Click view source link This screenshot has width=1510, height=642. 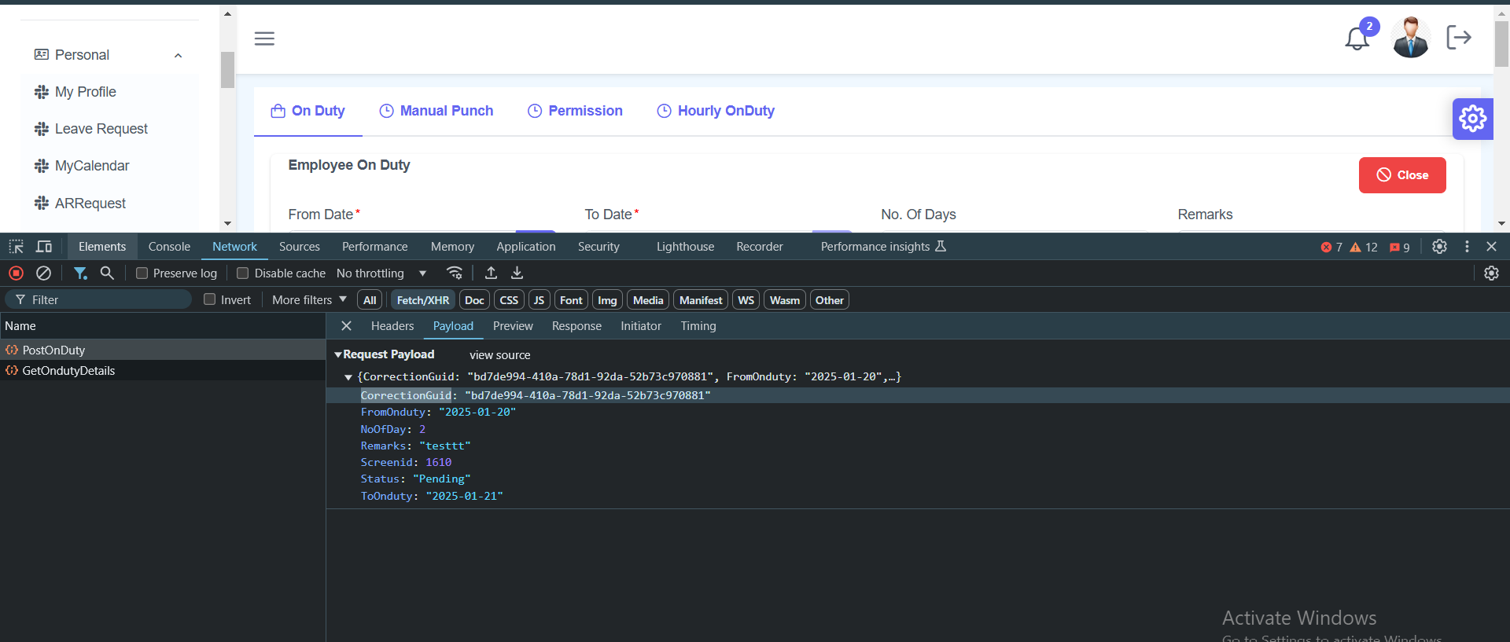[x=500, y=355]
